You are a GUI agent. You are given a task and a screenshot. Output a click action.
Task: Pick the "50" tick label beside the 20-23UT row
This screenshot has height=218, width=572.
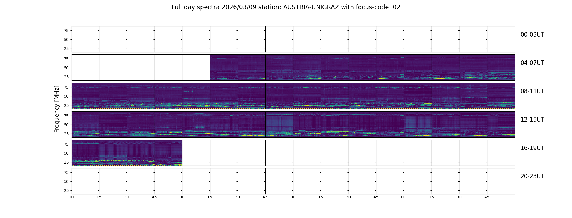(66, 181)
